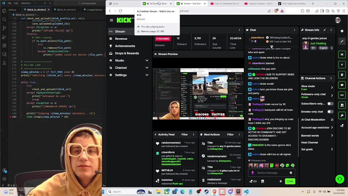The image size is (348, 196).
Task: Expand pinned chat leaderboard arrow
Action: coord(271,47)
